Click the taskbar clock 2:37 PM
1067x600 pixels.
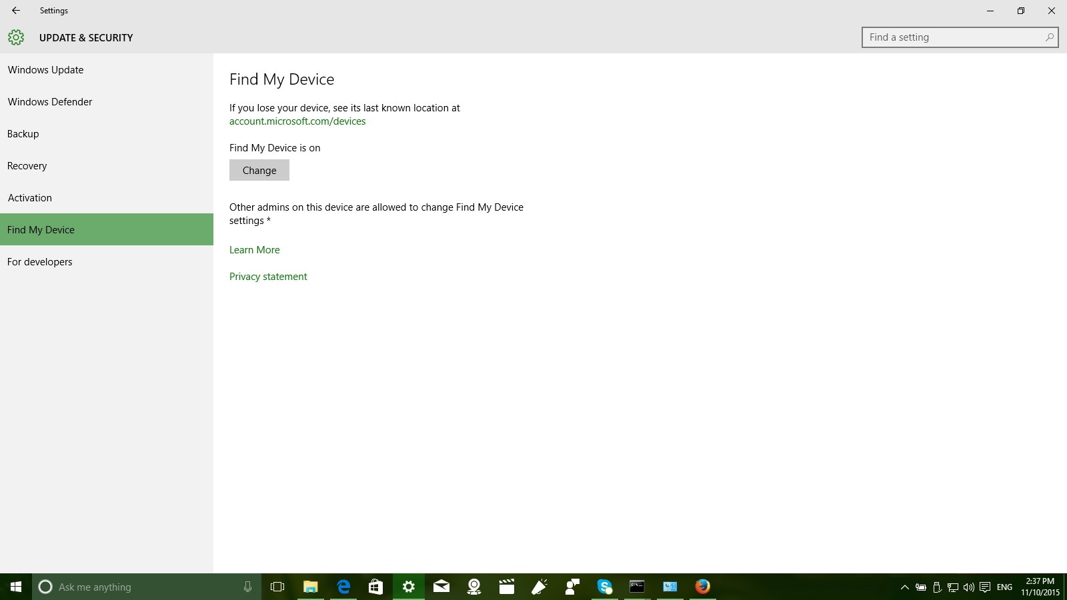pyautogui.click(x=1040, y=587)
